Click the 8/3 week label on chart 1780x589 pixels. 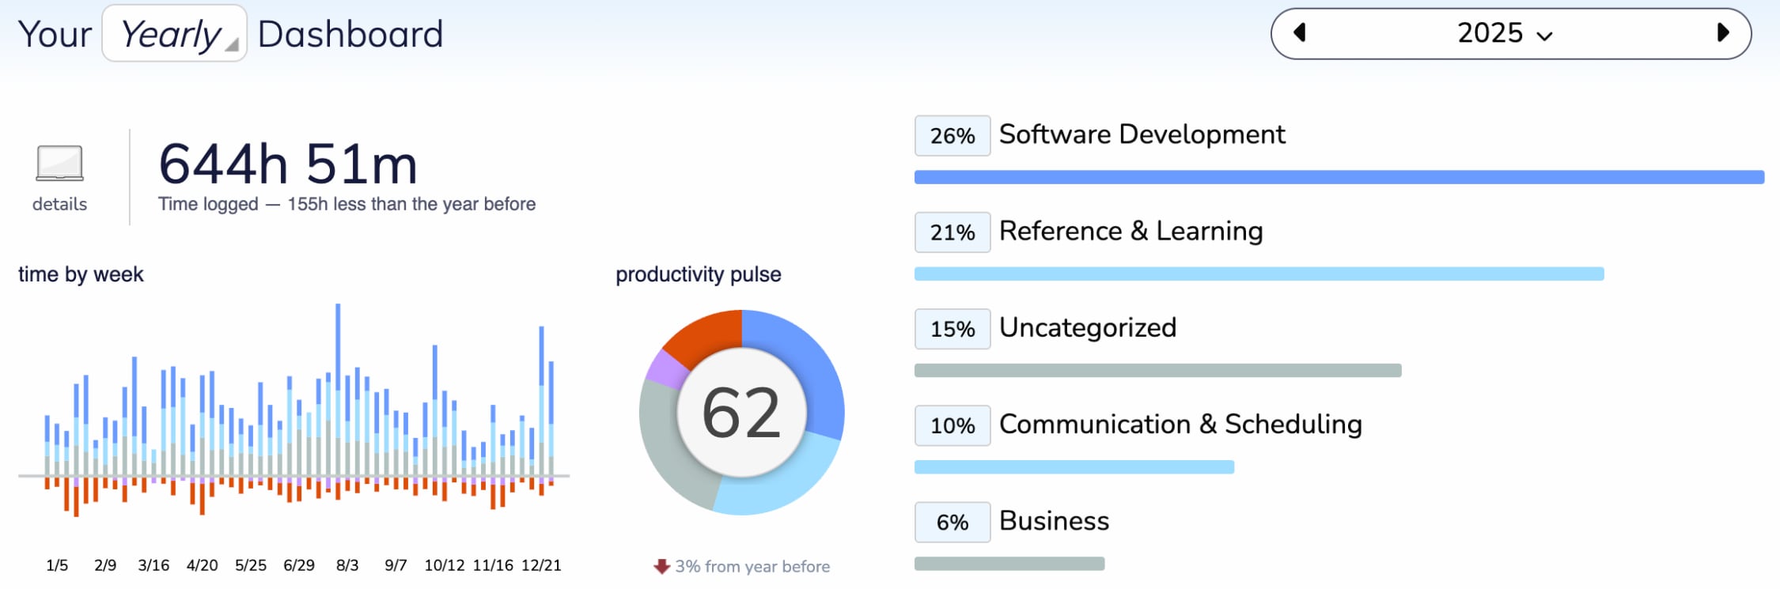point(347,565)
